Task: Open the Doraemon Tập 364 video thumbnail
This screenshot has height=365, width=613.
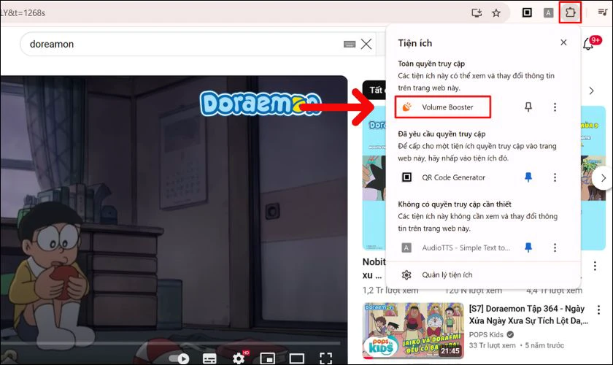Action: [413, 331]
